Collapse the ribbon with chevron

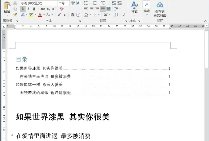click(205, 21)
